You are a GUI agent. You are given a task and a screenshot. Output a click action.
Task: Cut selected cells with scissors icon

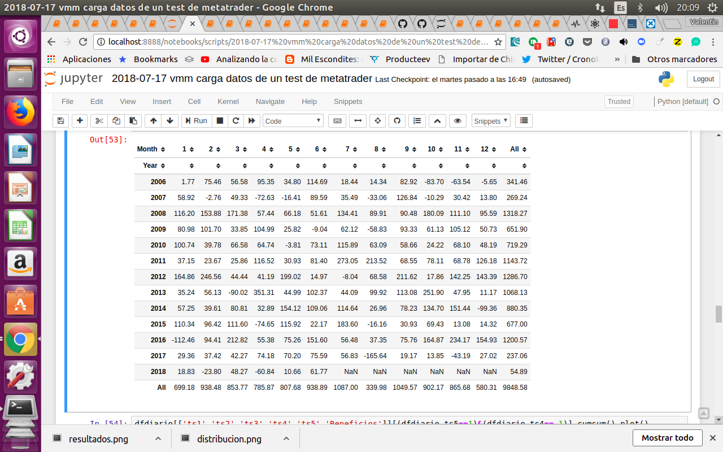tap(99, 121)
